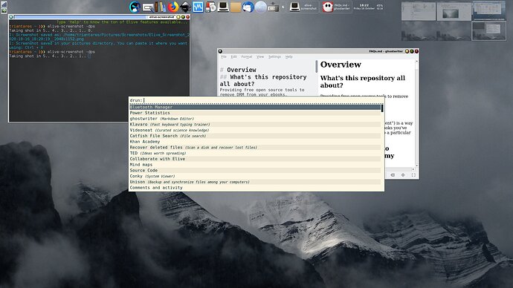The height and width of the screenshot is (288, 513).
Task: Open the blue system monitor icon in the dock
Action: point(198,7)
